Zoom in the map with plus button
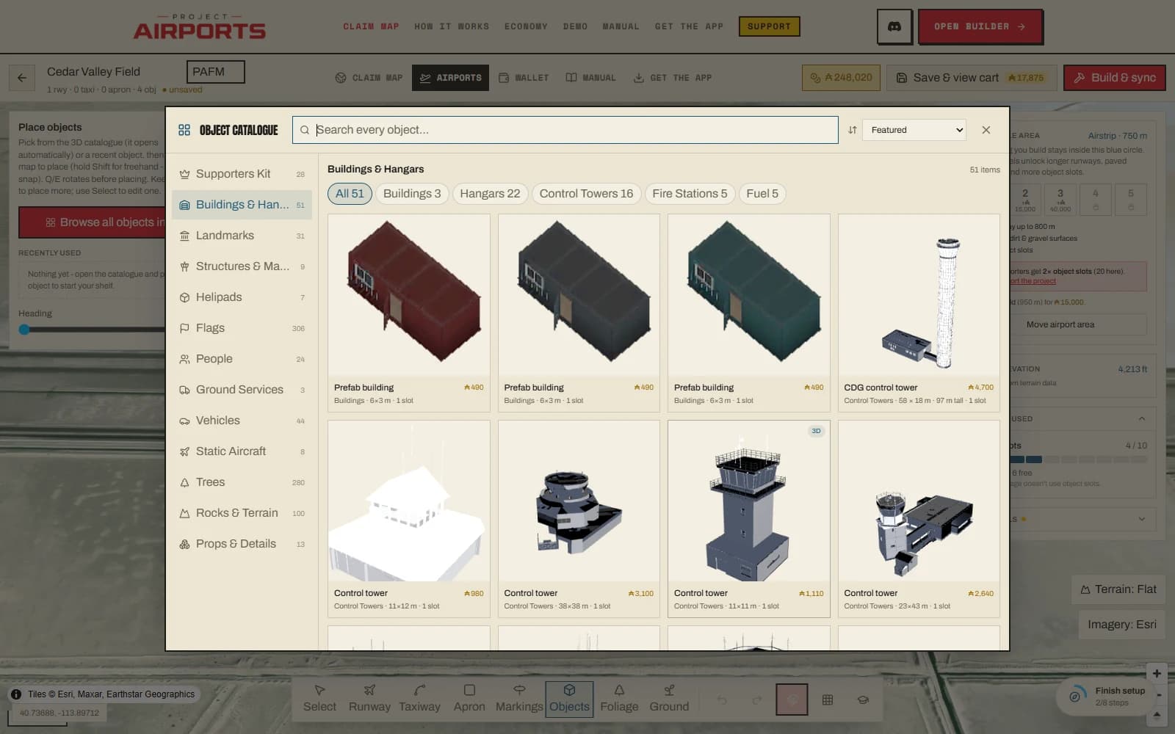 [x=1157, y=673]
